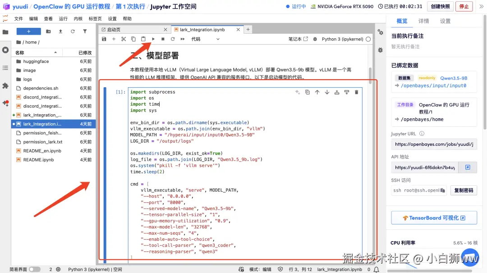Click the 创建快照 button
Screen dimensions: 487x273
441,6
